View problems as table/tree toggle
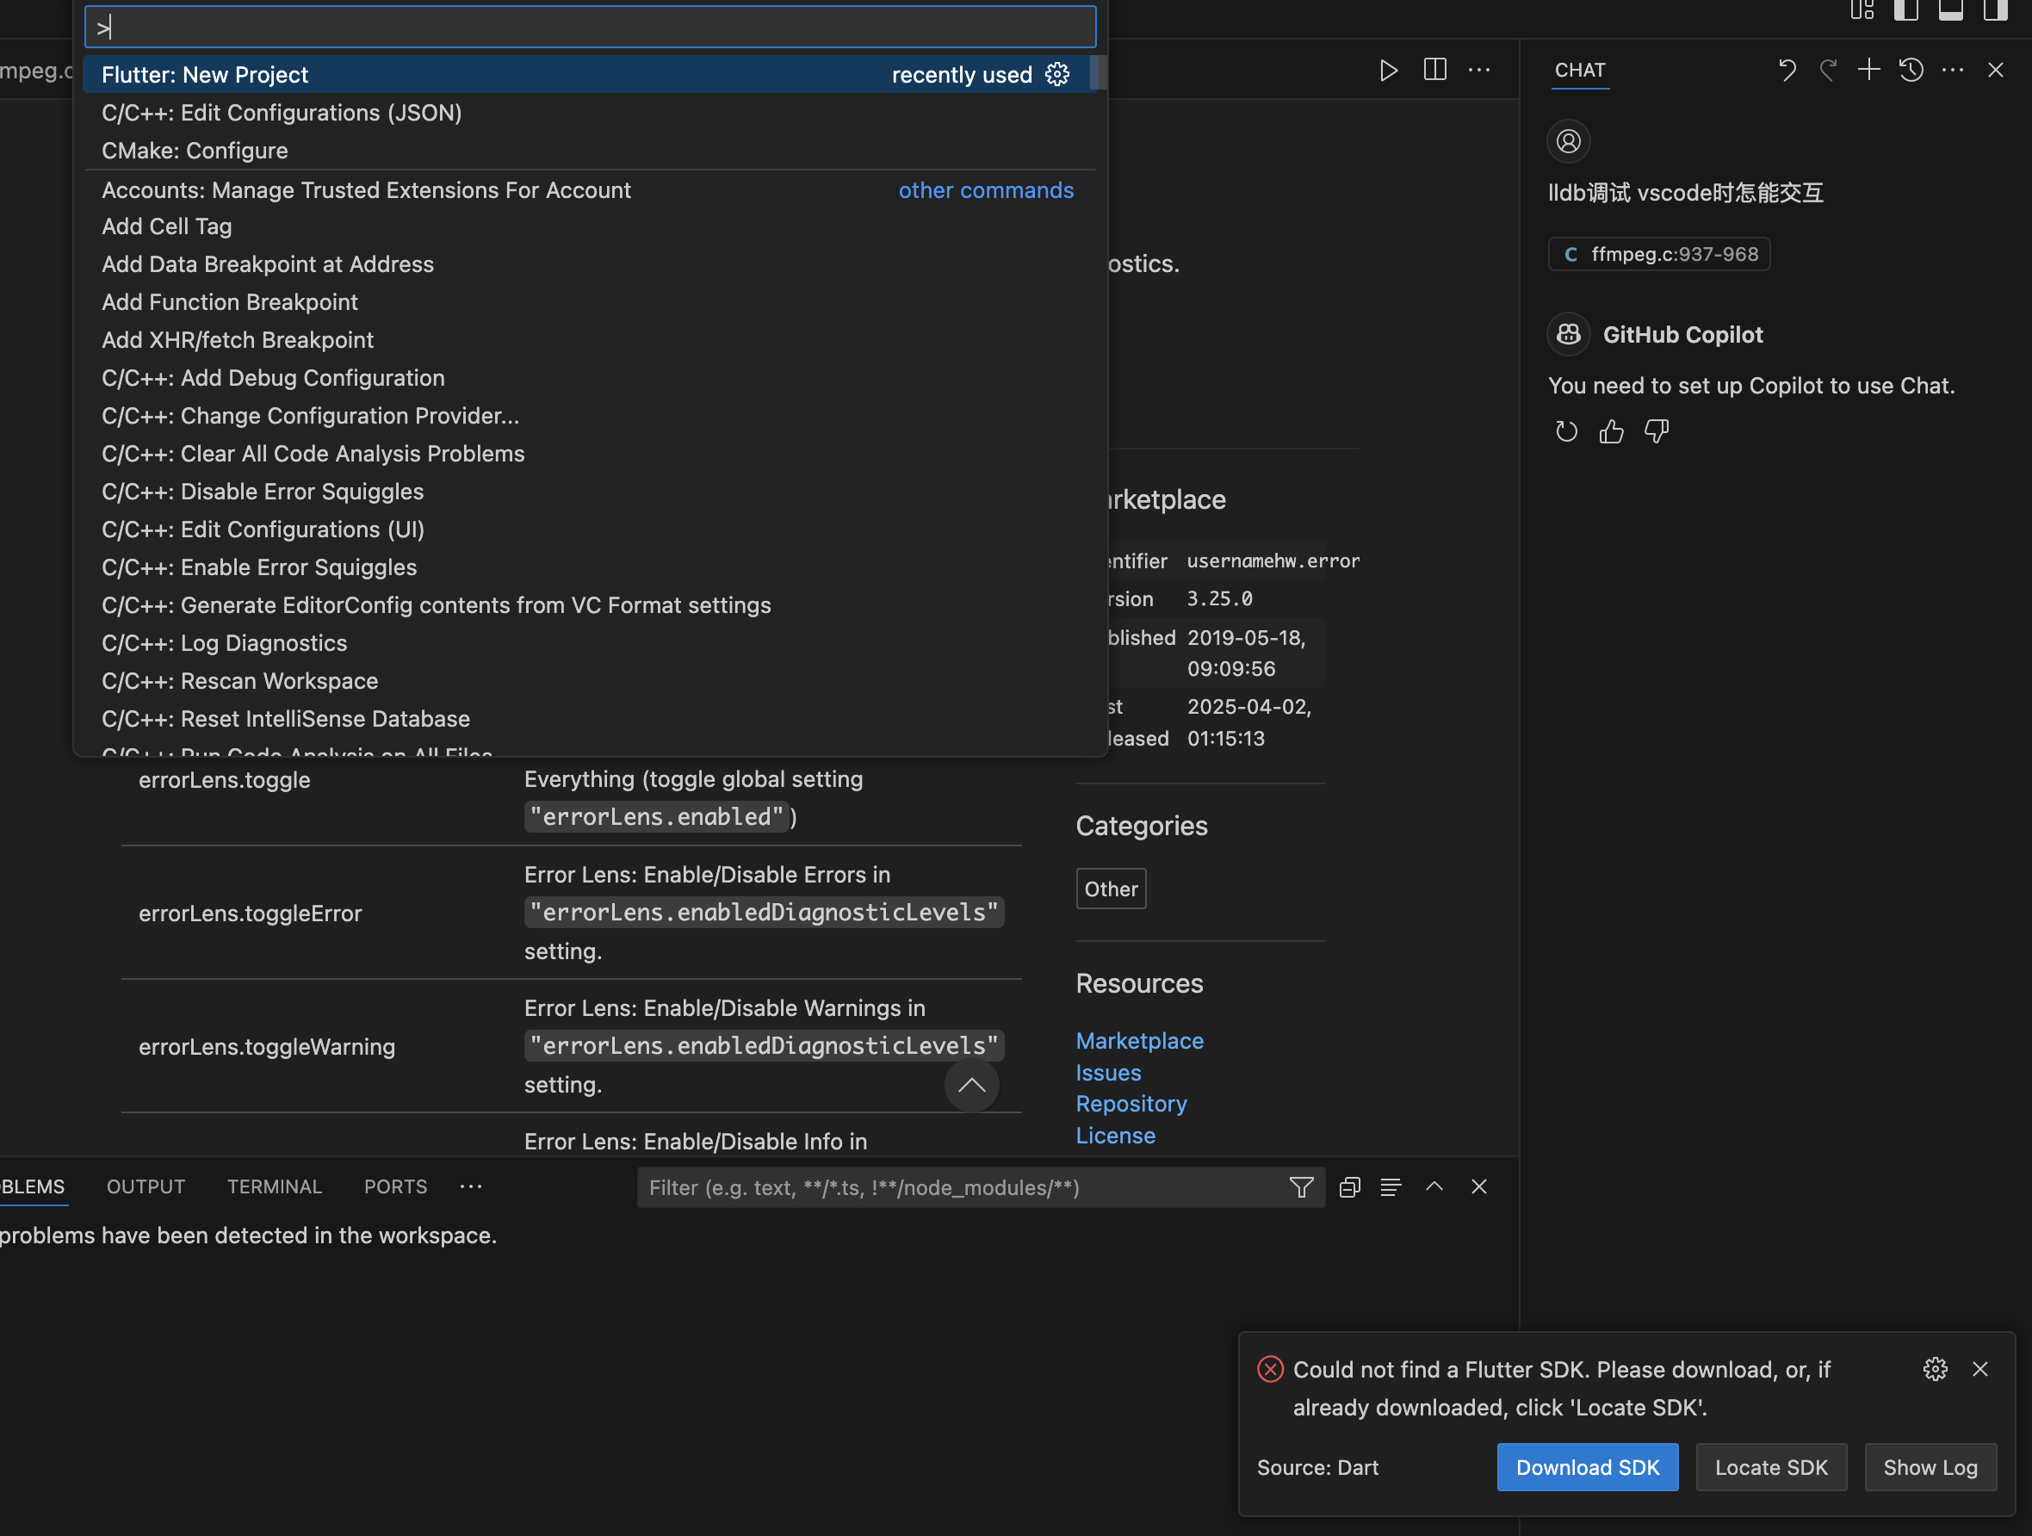 pyautogui.click(x=1391, y=1187)
